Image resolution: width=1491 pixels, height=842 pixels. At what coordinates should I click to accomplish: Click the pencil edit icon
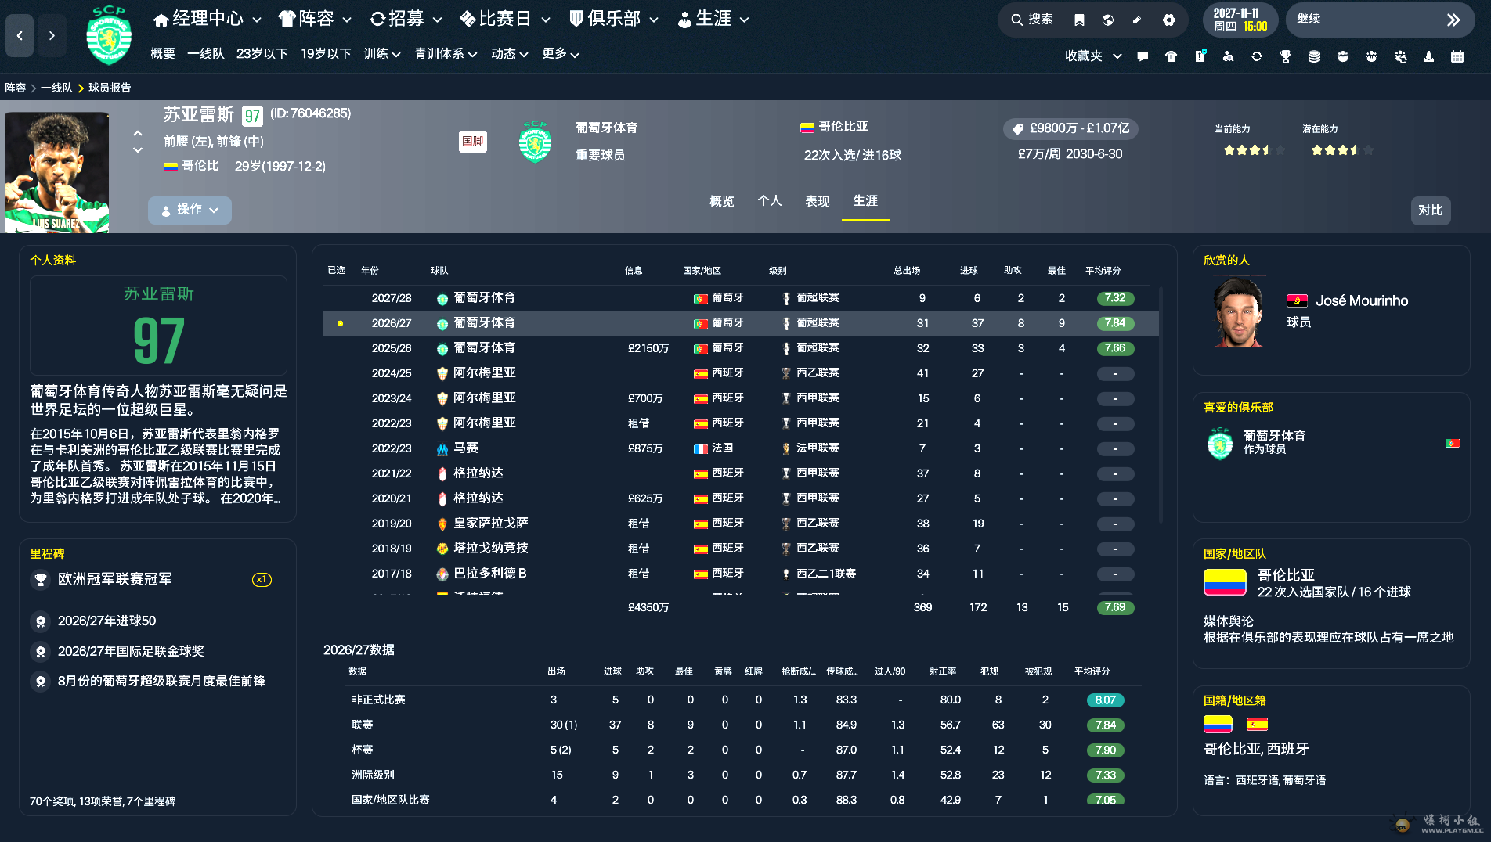click(1136, 20)
